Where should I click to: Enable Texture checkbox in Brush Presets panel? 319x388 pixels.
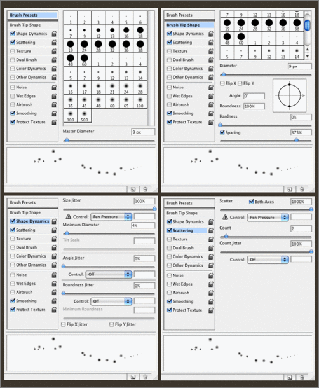coord(13,52)
